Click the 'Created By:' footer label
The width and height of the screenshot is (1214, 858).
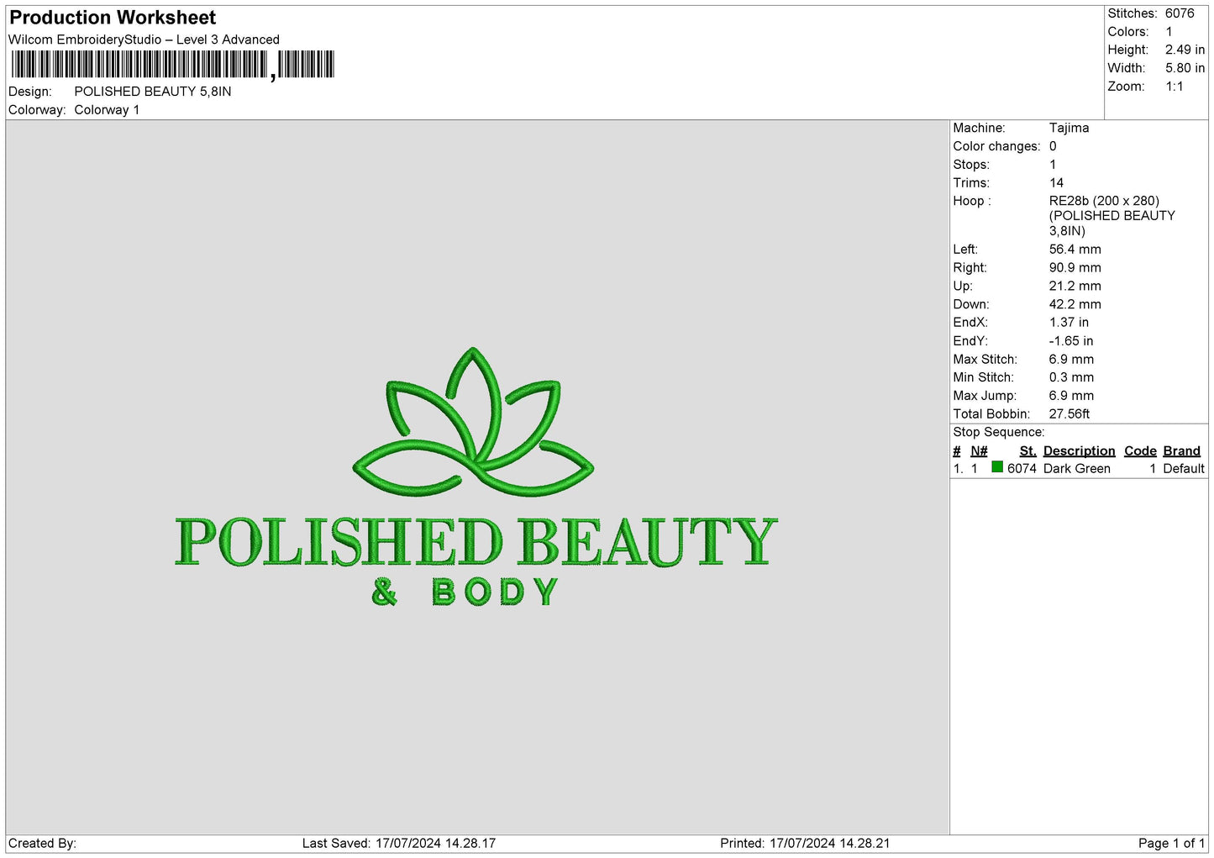[x=42, y=844]
